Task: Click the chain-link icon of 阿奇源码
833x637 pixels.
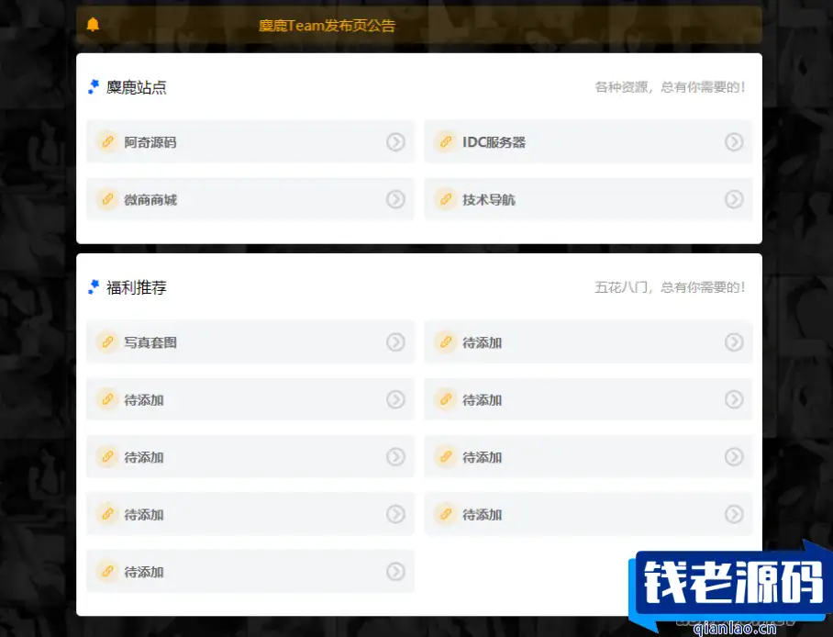Action: 107,142
